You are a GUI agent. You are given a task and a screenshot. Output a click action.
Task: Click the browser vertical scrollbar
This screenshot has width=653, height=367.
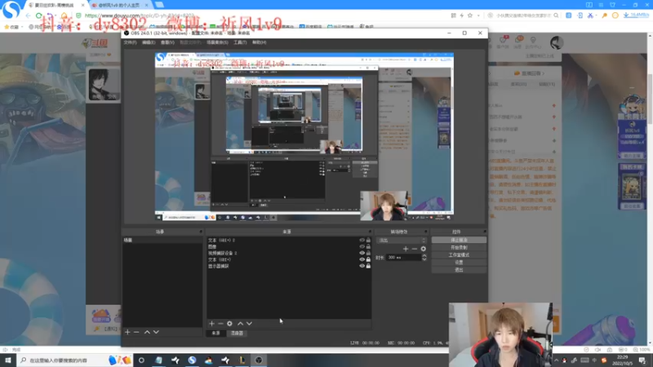tap(650, 99)
